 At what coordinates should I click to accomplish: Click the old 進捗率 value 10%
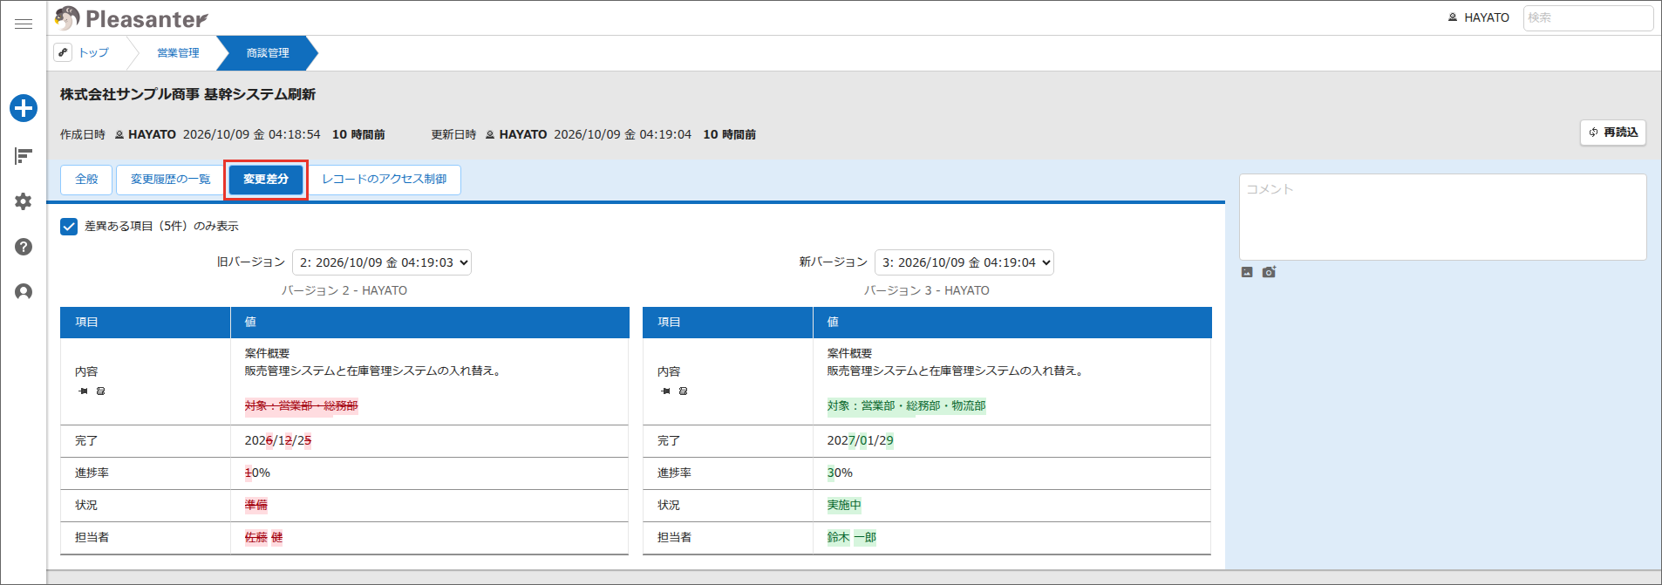257,473
